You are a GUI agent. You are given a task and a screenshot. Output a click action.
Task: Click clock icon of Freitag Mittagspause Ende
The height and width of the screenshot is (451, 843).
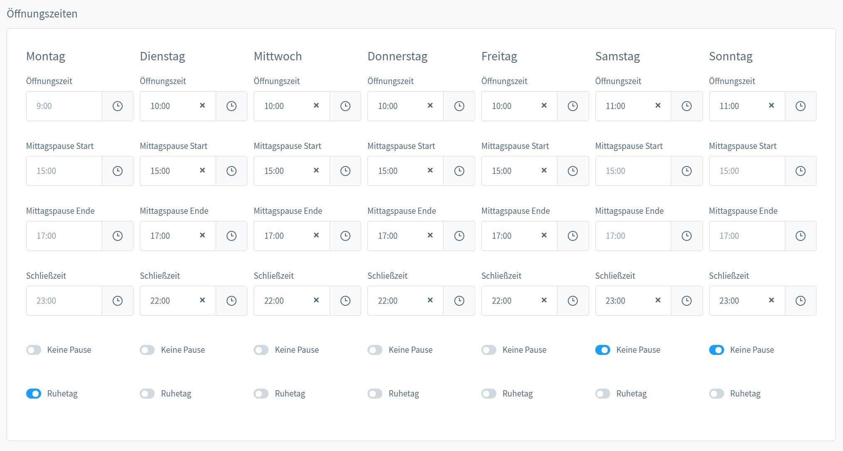click(573, 236)
